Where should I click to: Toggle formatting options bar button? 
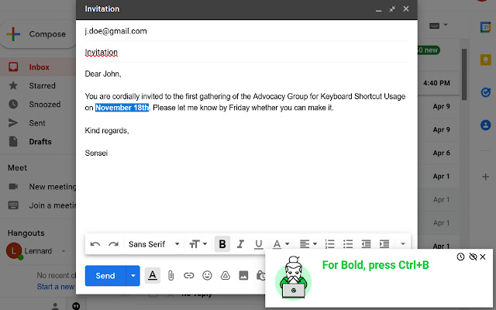coord(153,276)
